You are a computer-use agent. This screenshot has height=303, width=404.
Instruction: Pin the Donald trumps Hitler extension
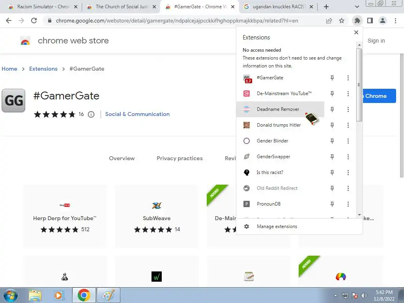332,125
